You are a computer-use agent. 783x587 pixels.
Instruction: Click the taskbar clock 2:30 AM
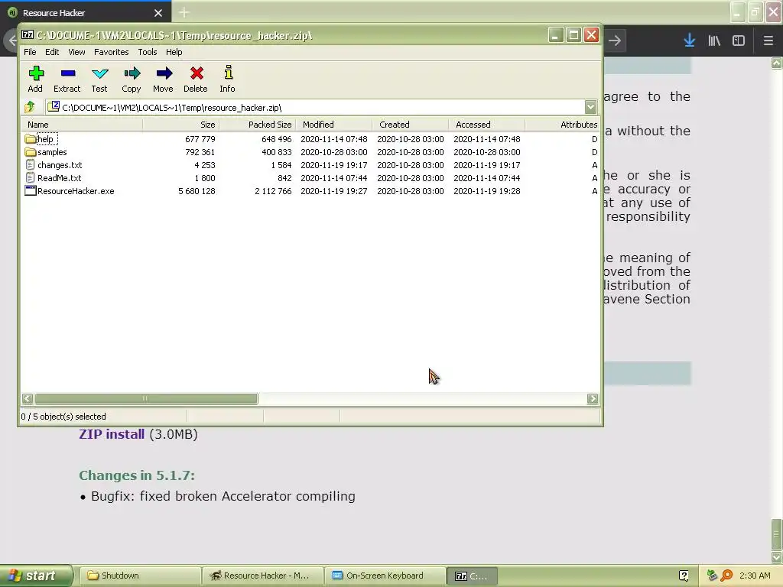pyautogui.click(x=755, y=576)
